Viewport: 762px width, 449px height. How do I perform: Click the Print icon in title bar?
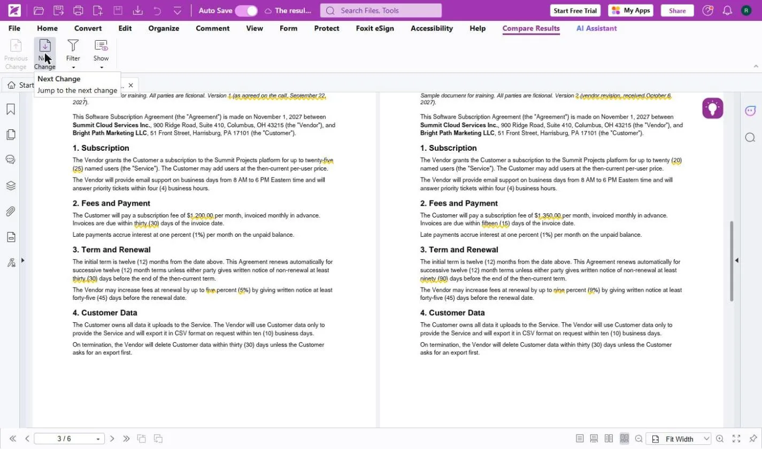point(78,11)
